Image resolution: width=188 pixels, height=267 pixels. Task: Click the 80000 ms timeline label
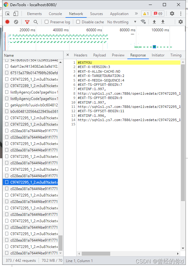127,30
